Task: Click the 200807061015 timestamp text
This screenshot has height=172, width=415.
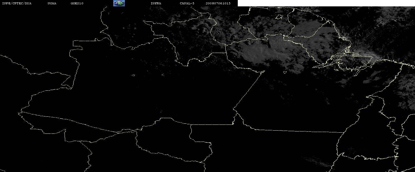Action: (x=218, y=3)
